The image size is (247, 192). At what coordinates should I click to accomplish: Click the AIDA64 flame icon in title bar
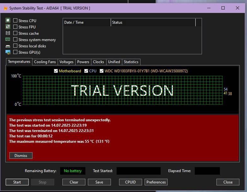5,8
